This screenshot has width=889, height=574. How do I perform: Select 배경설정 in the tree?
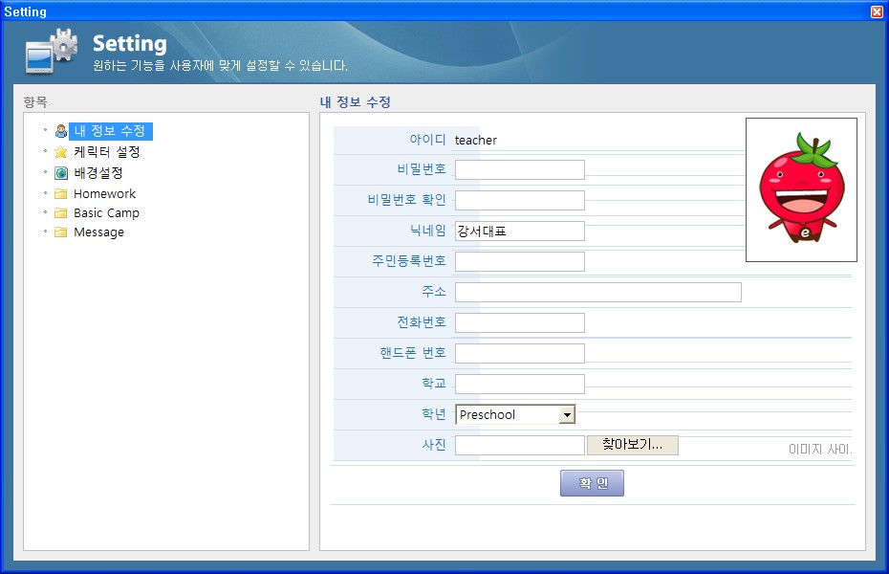[x=98, y=173]
